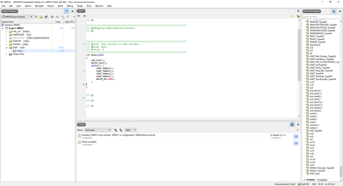Click the HAL_Lib folder icon
343x186 pixels.
10,31
